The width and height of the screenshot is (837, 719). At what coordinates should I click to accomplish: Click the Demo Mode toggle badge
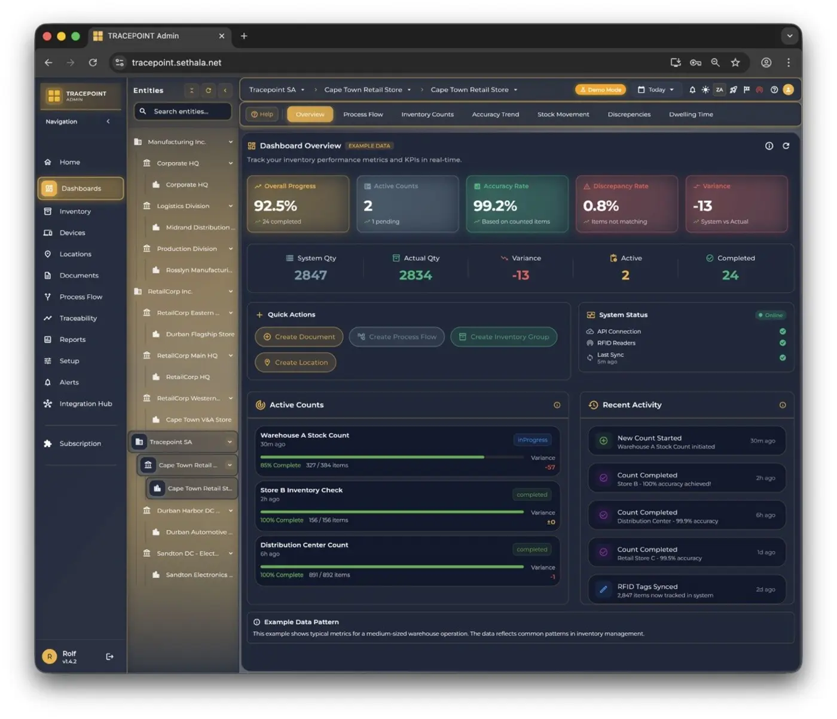600,90
